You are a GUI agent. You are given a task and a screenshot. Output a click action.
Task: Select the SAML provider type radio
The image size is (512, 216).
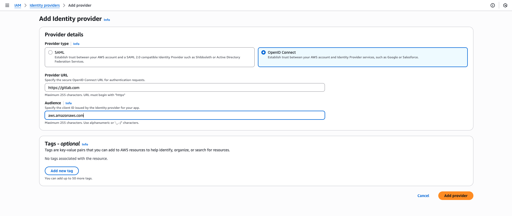click(x=50, y=52)
